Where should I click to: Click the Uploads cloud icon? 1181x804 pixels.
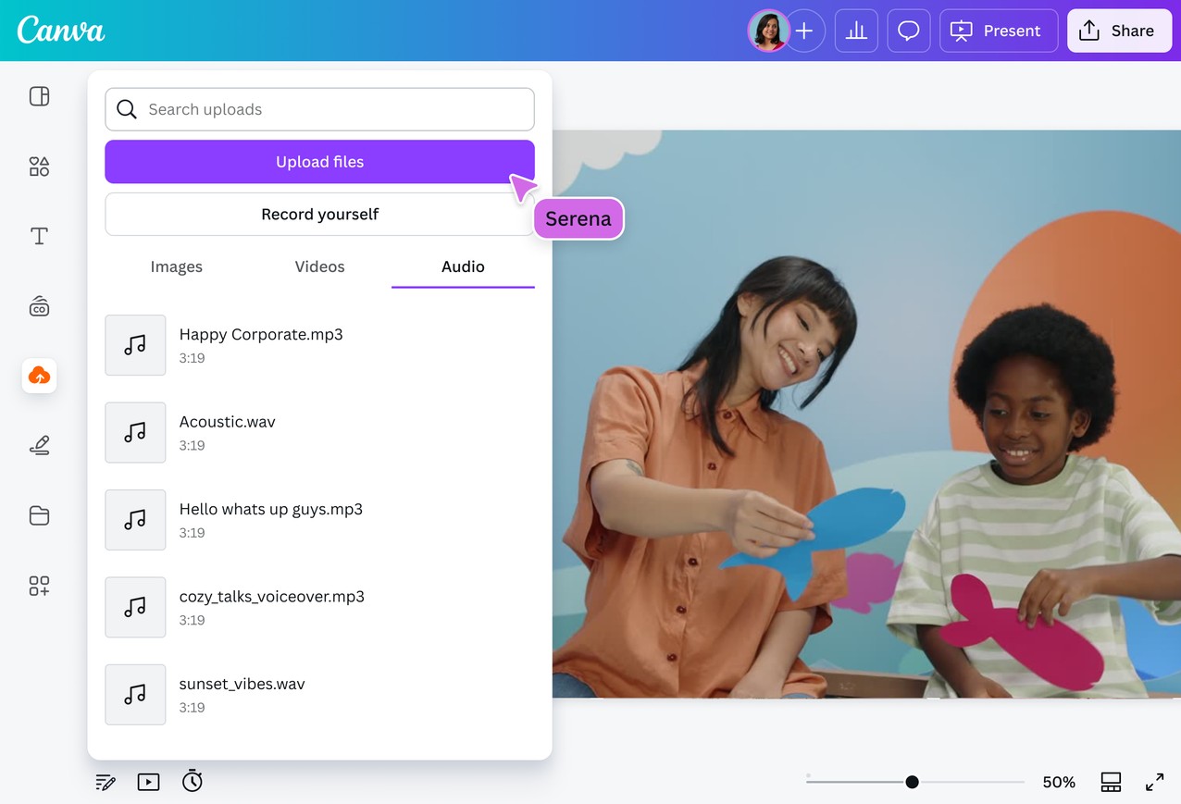pyautogui.click(x=39, y=376)
